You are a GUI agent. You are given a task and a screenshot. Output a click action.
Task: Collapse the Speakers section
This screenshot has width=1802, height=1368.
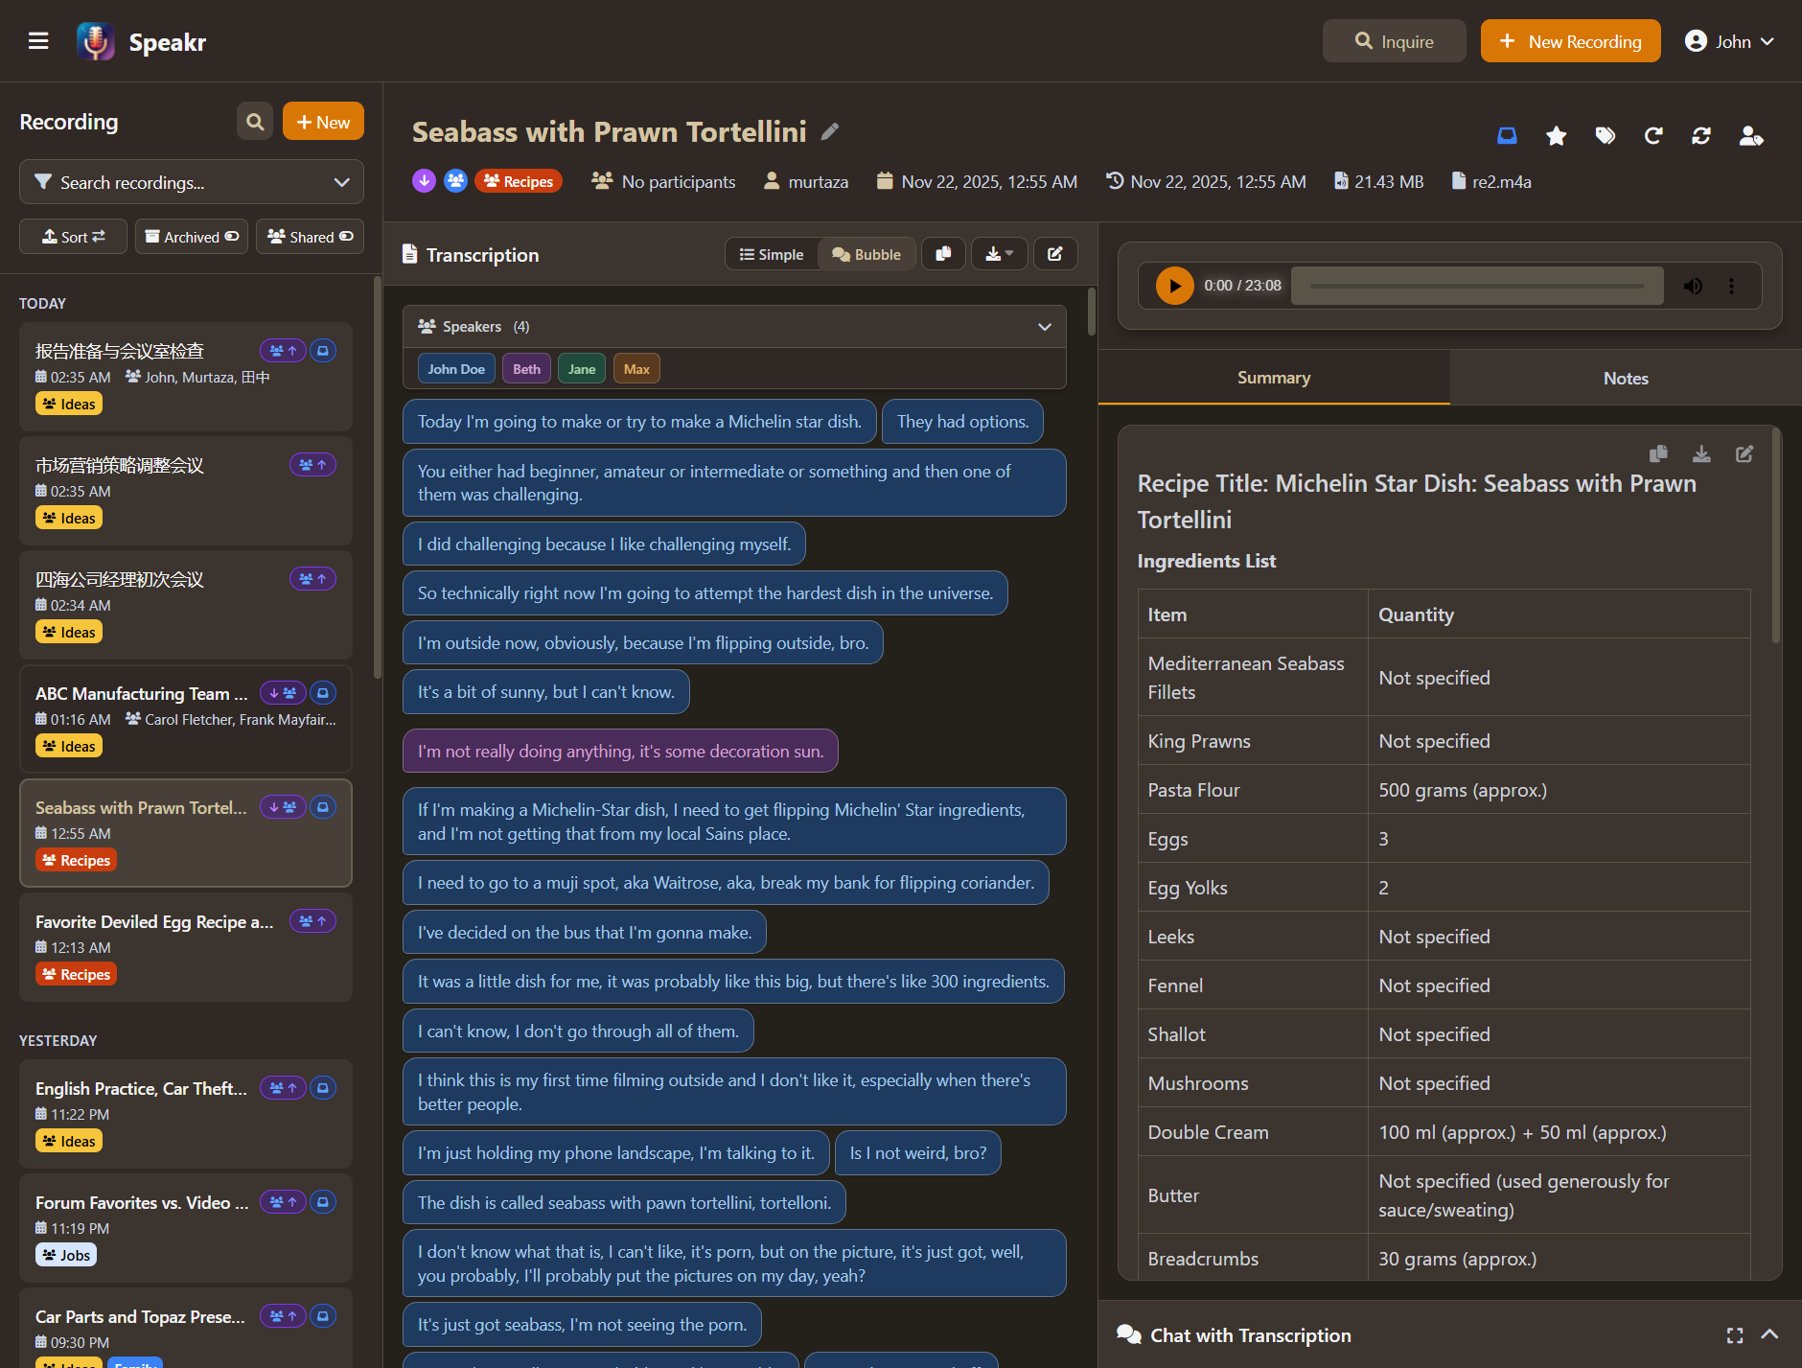[1044, 327]
